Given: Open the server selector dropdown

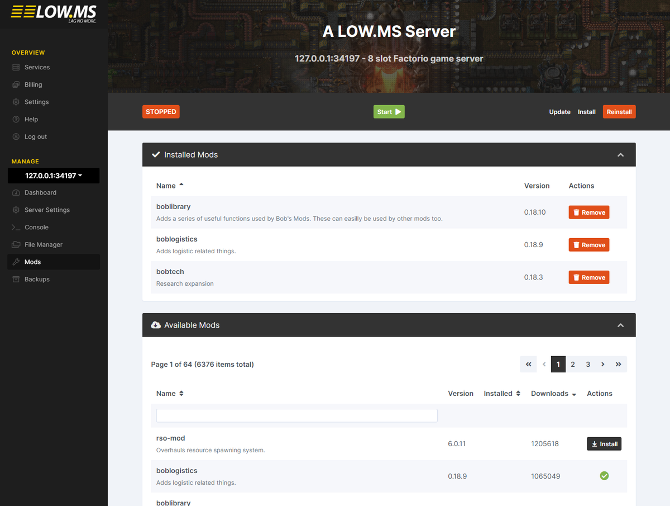Looking at the screenshot, I should (x=53, y=176).
